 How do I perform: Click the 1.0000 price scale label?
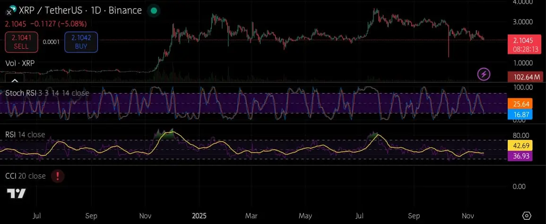click(x=523, y=63)
